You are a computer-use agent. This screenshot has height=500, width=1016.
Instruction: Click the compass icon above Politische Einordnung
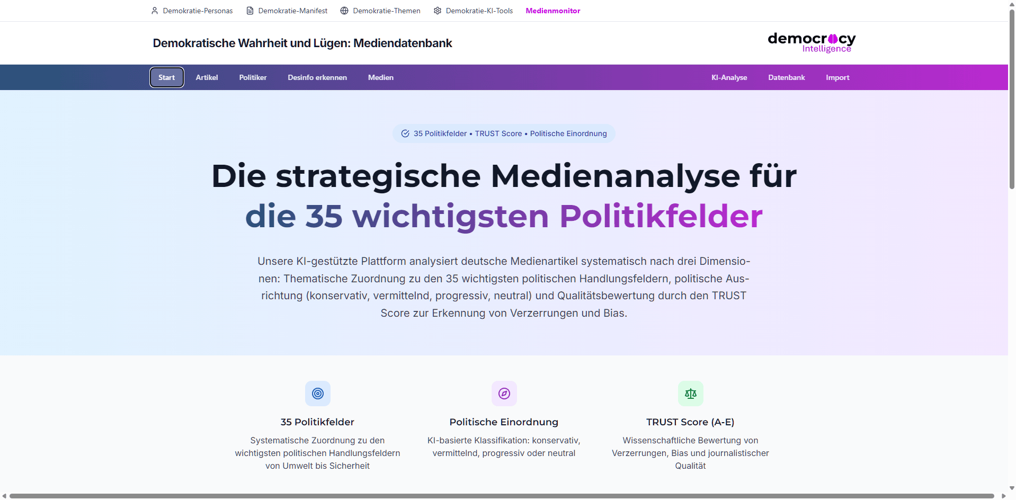click(x=504, y=394)
